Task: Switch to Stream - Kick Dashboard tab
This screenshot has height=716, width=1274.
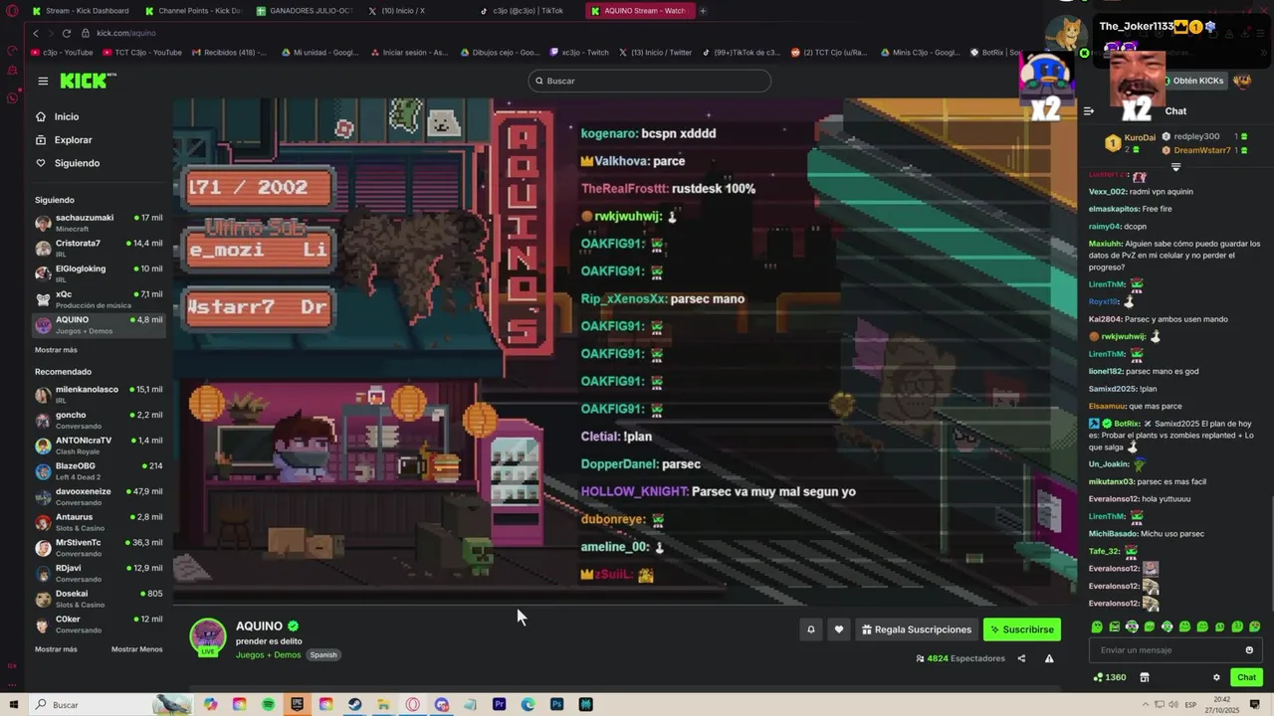Action: click(82, 11)
